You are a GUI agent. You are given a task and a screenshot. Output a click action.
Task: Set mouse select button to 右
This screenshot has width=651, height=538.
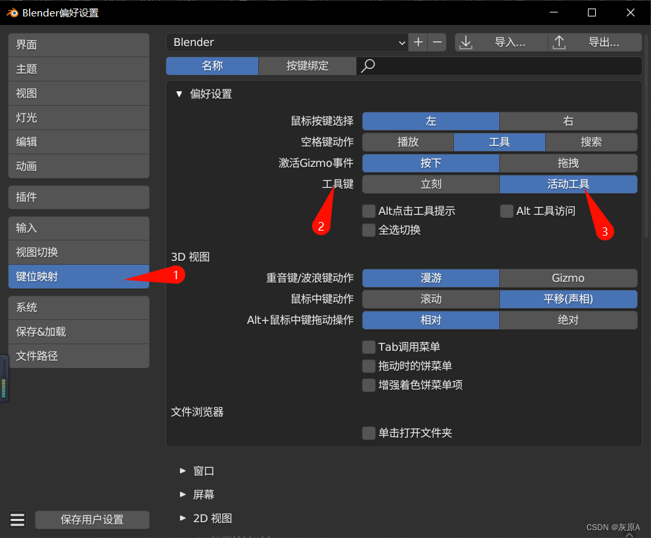tap(568, 121)
